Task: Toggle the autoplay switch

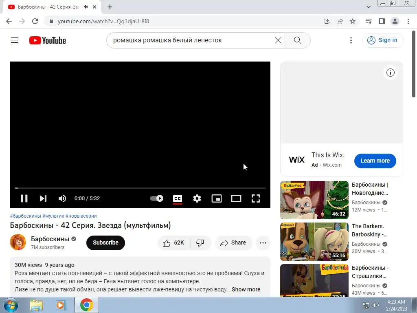Action: (157, 198)
